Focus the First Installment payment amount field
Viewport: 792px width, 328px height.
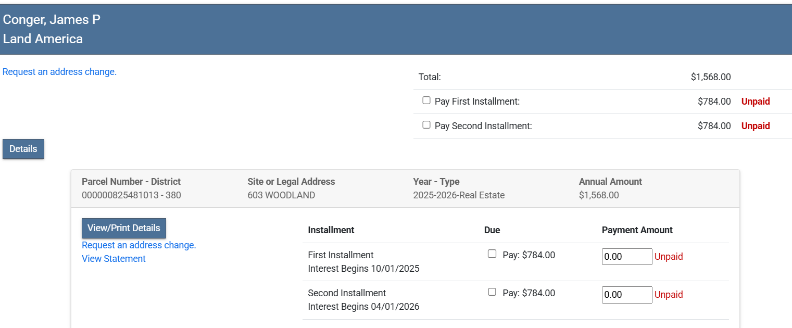coord(626,257)
